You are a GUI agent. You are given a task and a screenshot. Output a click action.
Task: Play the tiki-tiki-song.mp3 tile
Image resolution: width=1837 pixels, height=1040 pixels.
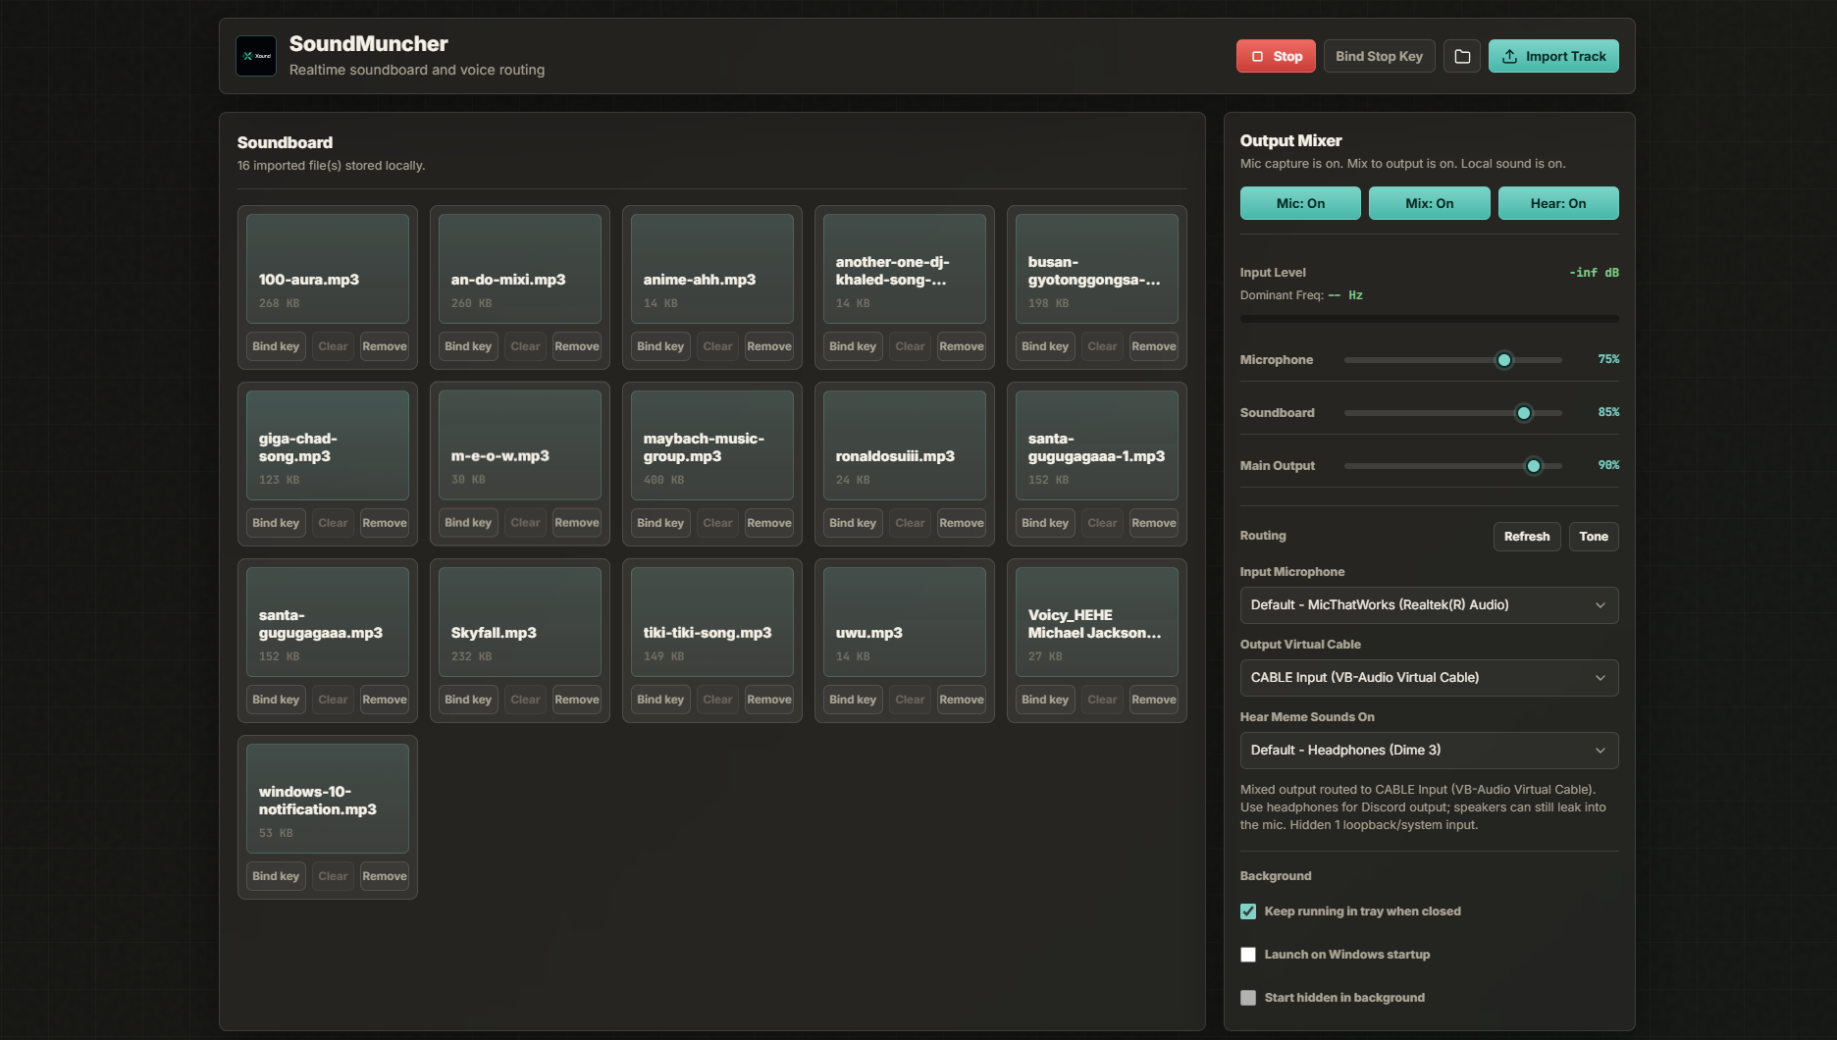pos(712,622)
